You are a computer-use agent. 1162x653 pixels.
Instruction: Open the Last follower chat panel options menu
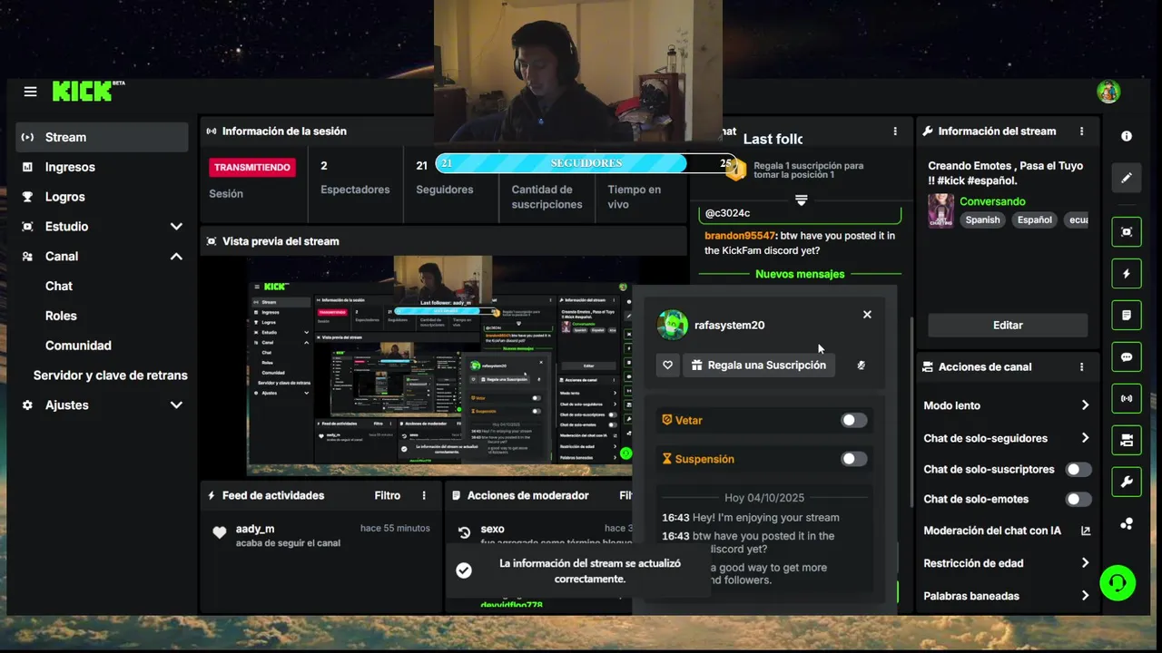[x=895, y=132]
